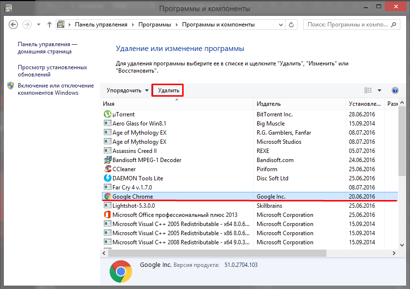Open help with the question mark icon

pyautogui.click(x=395, y=90)
